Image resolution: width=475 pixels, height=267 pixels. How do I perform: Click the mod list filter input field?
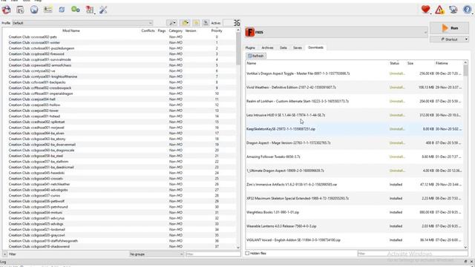(213, 254)
